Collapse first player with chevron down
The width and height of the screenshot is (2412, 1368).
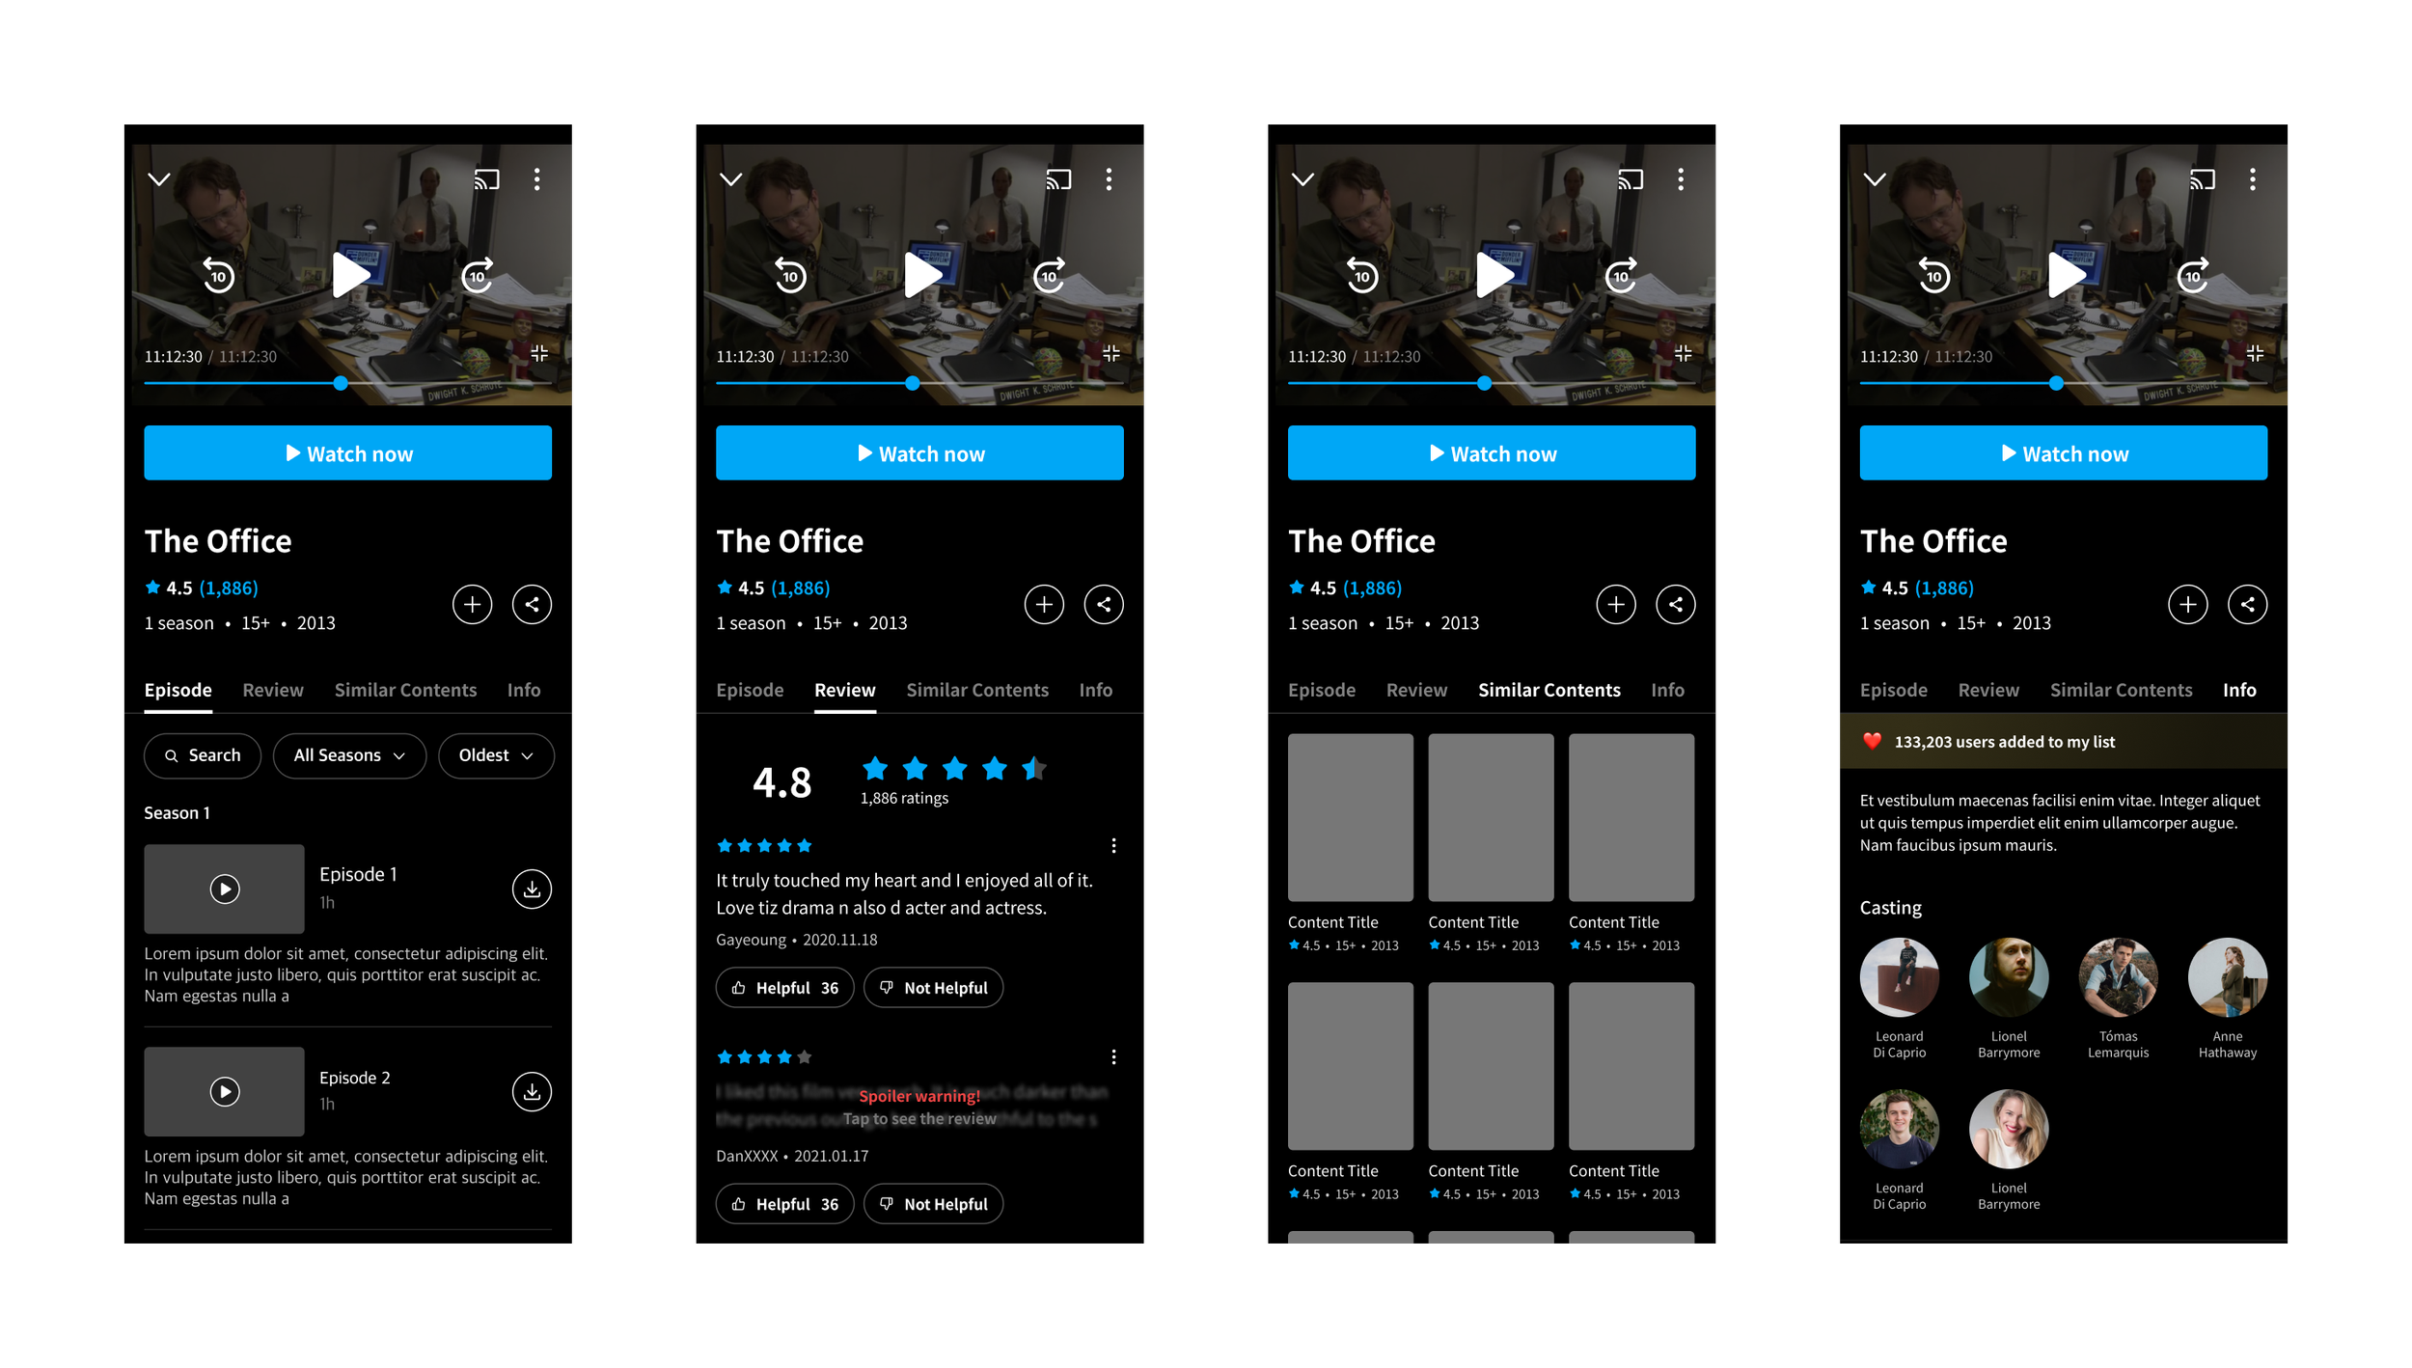point(159,179)
